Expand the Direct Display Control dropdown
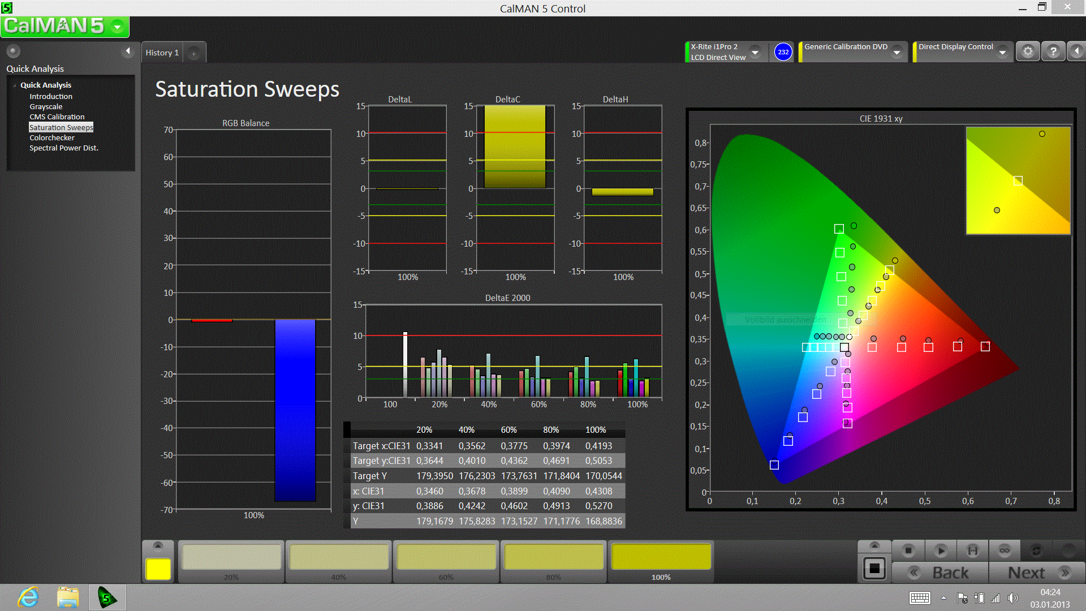 tap(1002, 53)
